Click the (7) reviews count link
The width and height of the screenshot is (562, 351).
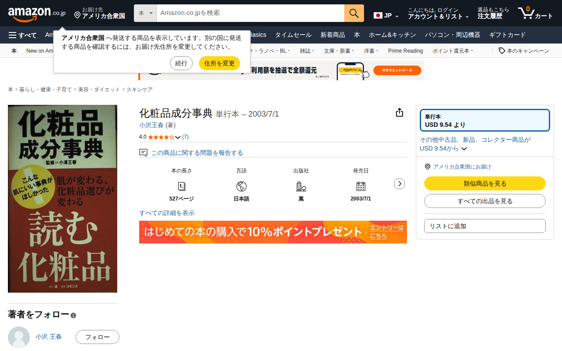click(185, 137)
